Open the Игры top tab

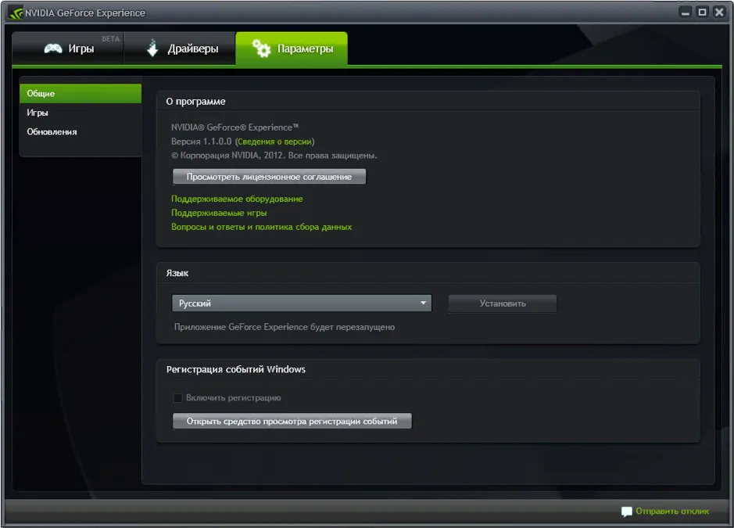(68, 48)
